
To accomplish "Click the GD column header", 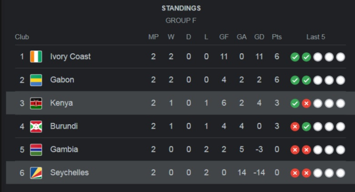I will pos(259,37).
